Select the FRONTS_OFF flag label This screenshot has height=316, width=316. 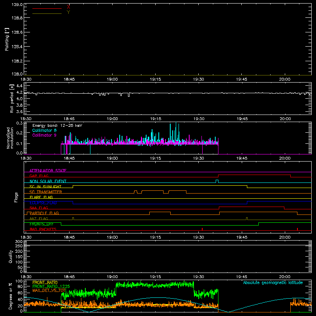(41, 224)
